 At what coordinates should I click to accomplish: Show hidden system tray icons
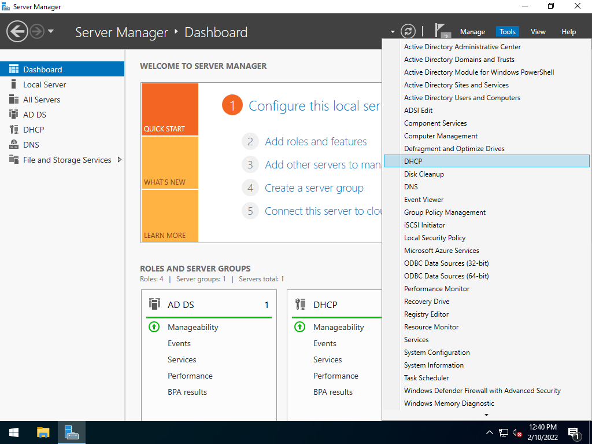[489, 432]
